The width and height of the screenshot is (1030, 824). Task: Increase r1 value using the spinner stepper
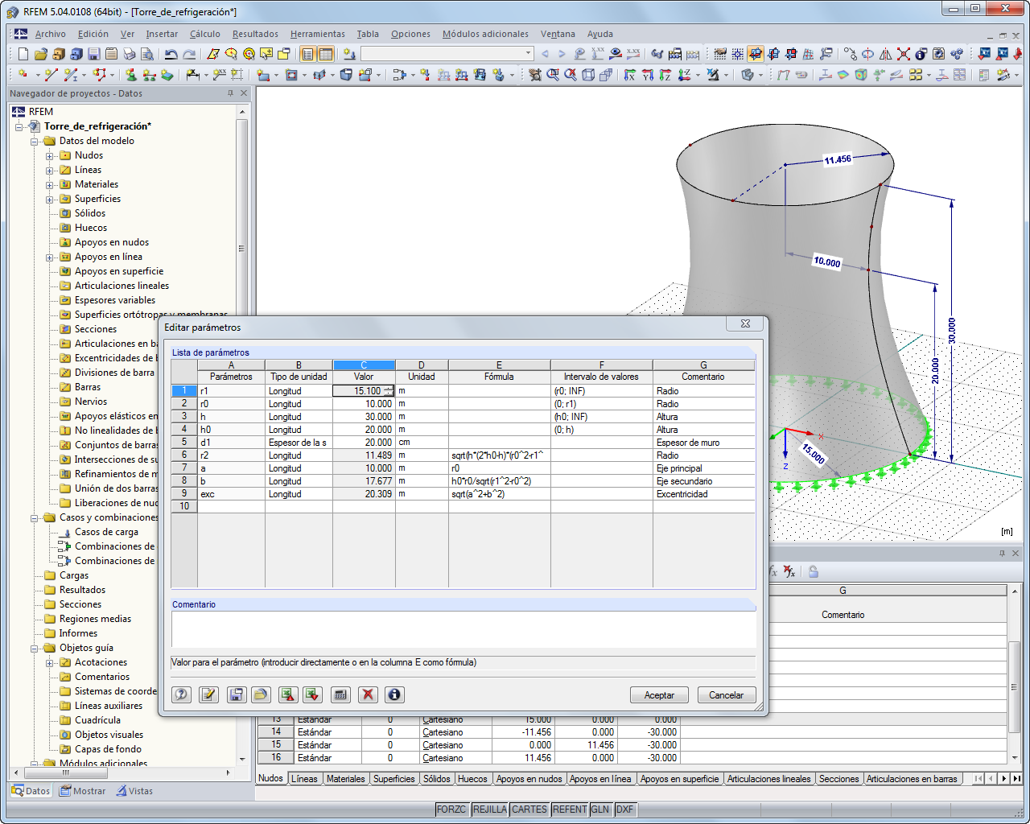point(388,387)
